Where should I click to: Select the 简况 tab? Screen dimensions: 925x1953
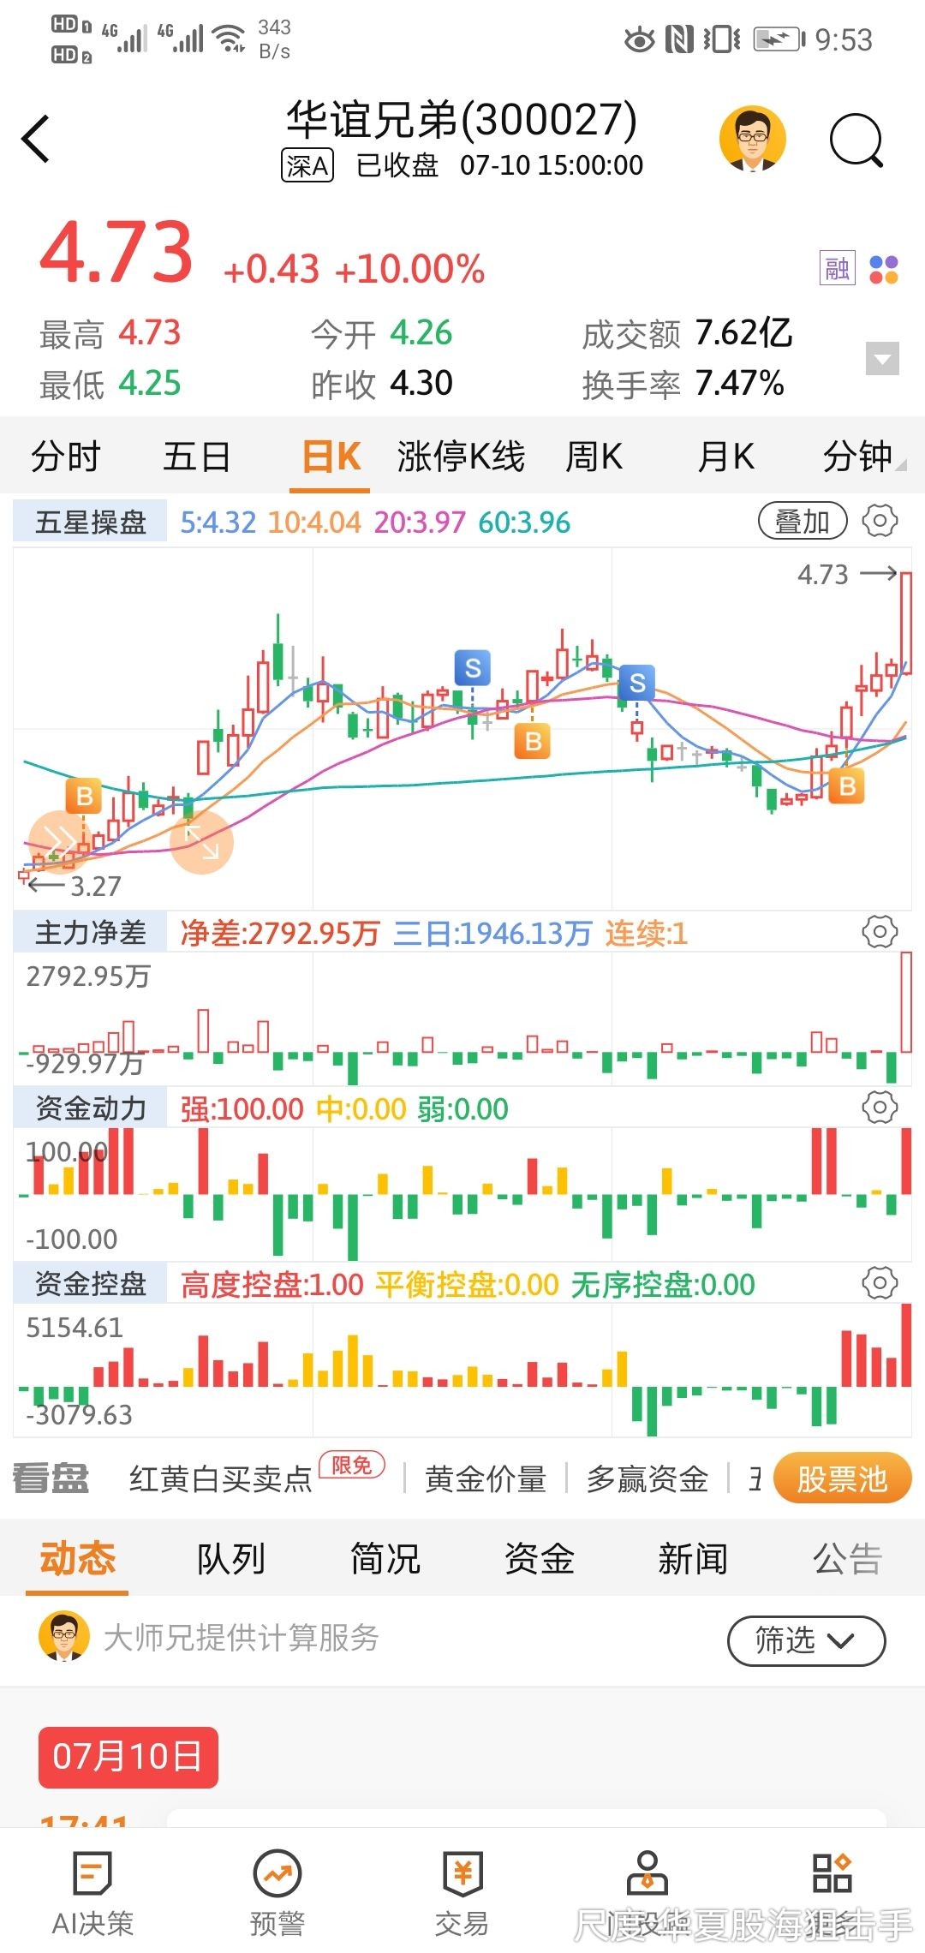point(385,1557)
